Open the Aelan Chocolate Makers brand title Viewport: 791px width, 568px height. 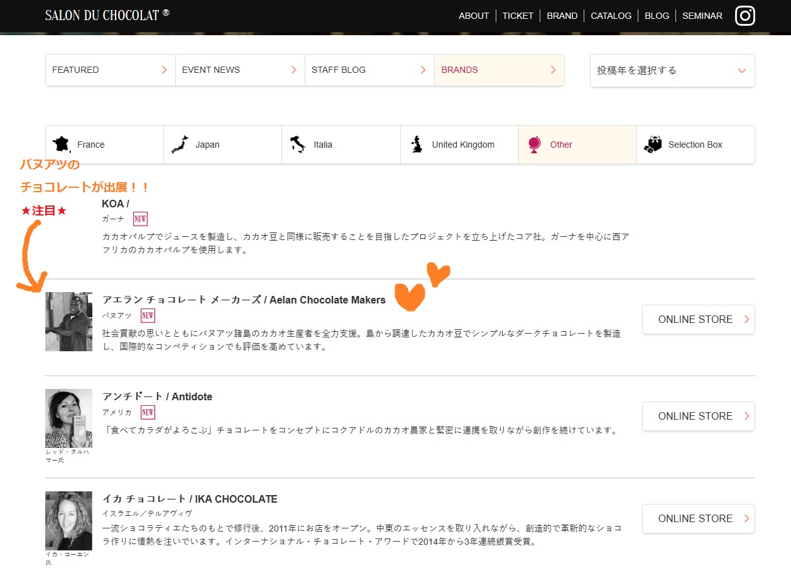[244, 300]
